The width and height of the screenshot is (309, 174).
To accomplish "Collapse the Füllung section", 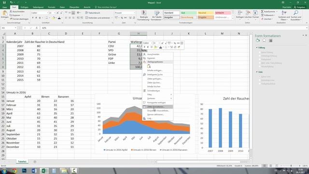I will click(257, 48).
